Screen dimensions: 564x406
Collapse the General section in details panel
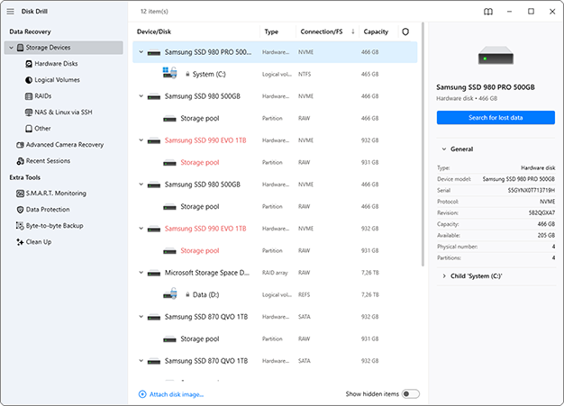coord(444,149)
